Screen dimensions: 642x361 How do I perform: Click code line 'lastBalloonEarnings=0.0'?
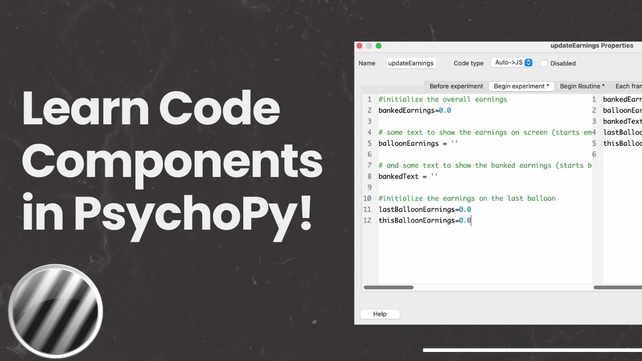coord(424,210)
